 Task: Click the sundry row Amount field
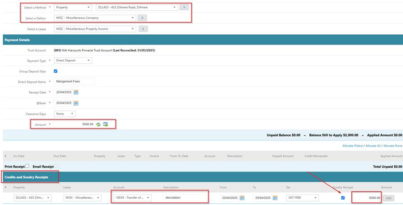370,198
